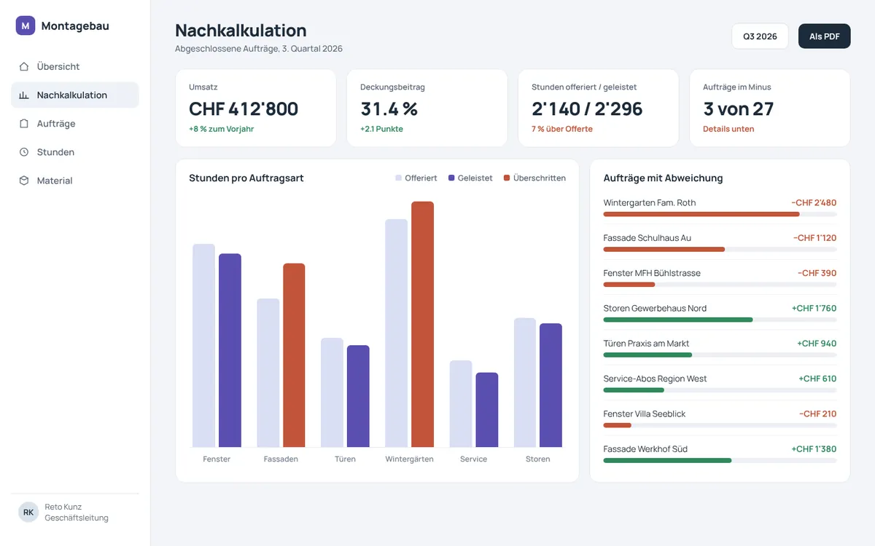Viewport: 875px width, 546px height.
Task: Click the +CHF 940 amount
Action: pos(817,344)
